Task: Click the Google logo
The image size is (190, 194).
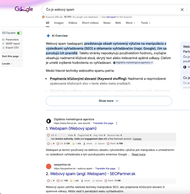Action: tap(24, 9)
